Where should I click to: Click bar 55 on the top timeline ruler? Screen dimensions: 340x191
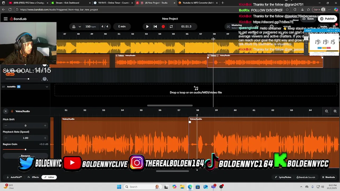pyautogui.click(x=173, y=34)
